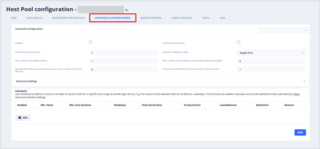
Task: Click Show advanced schedule settings link
Action: (x=296, y=94)
